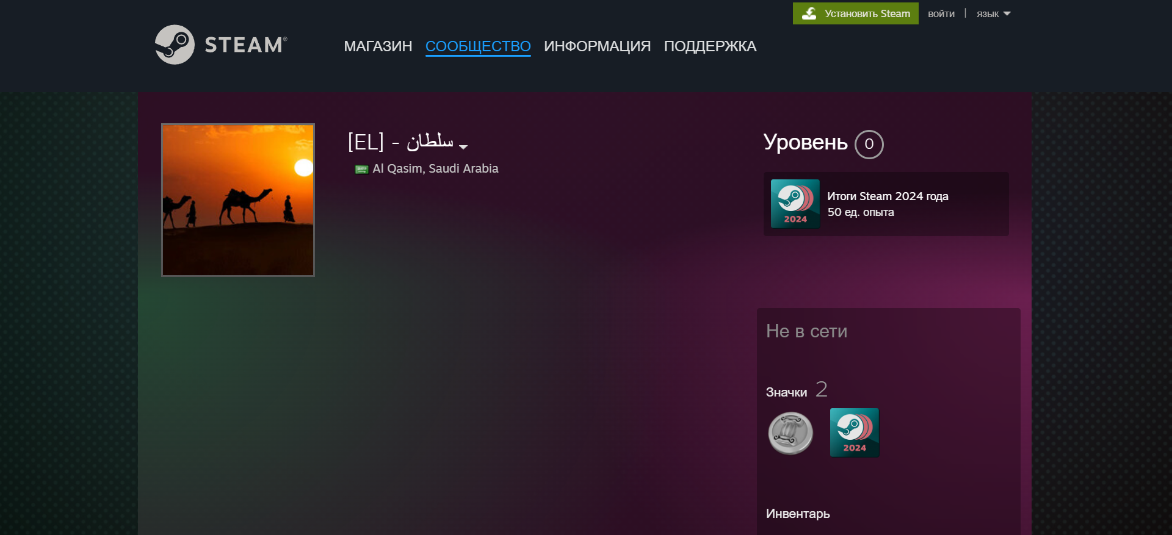Open the Значки badges link

coord(786,392)
